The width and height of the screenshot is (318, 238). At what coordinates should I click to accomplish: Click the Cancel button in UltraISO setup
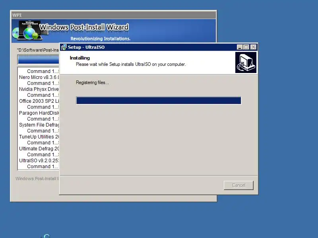point(238,185)
